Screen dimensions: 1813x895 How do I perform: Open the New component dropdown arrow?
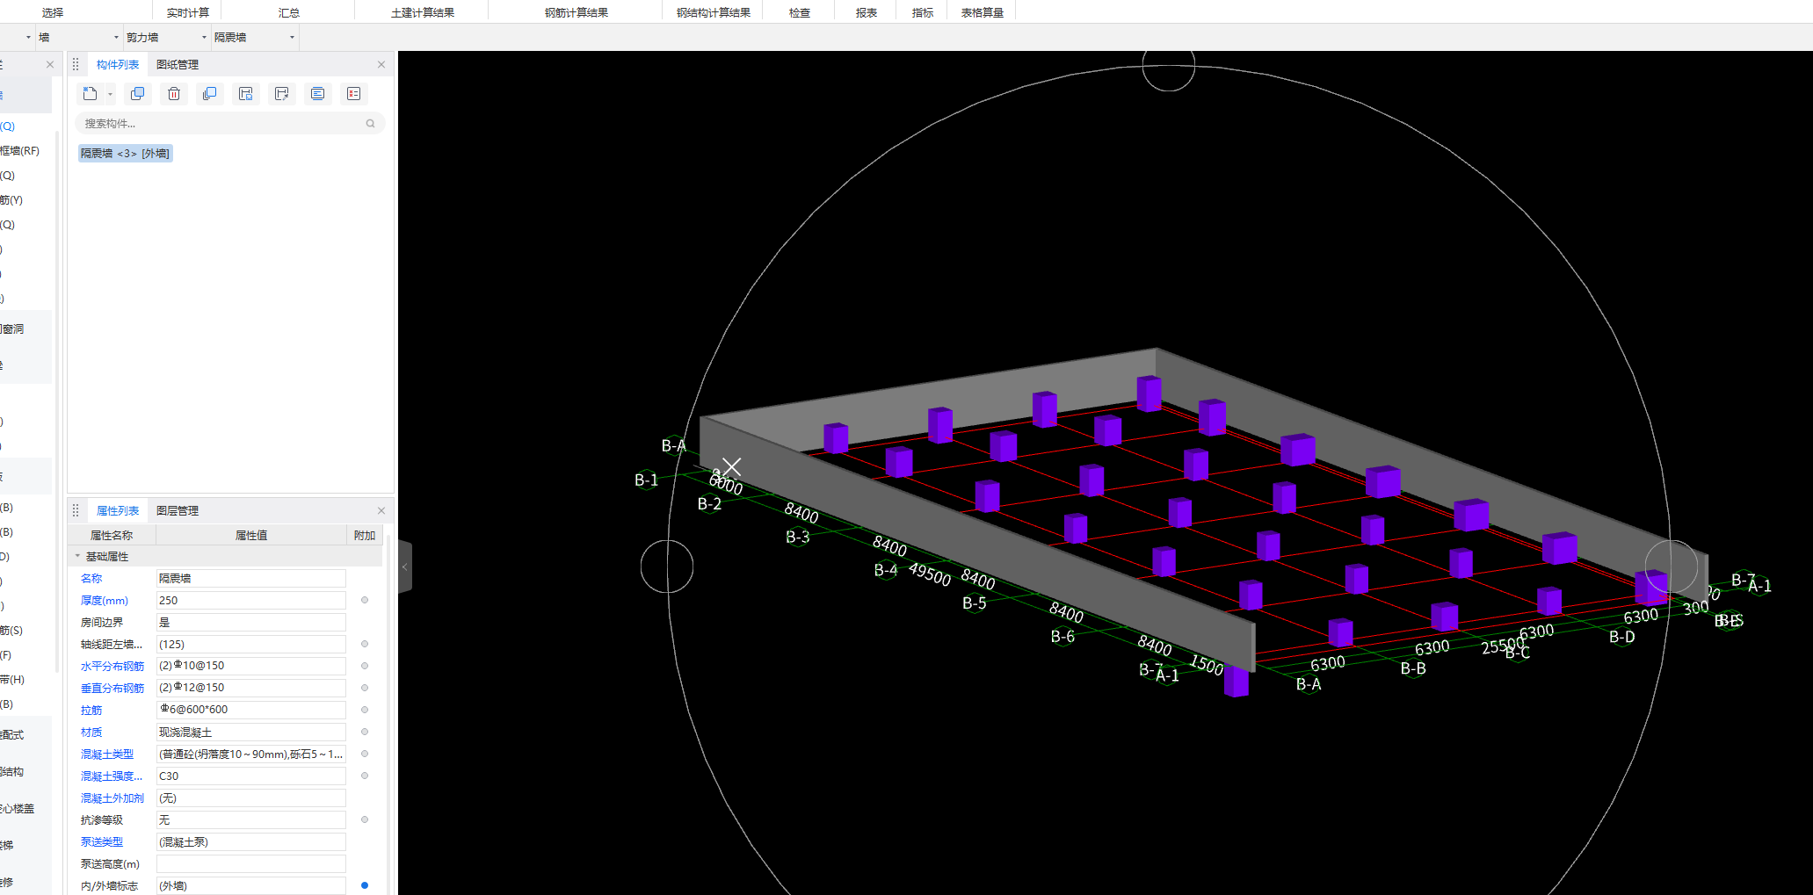pos(110,94)
